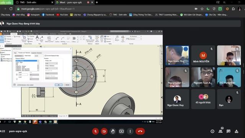This screenshot has width=245, height=138.
Task: View site info padlock icon
Action: coord(18,9)
